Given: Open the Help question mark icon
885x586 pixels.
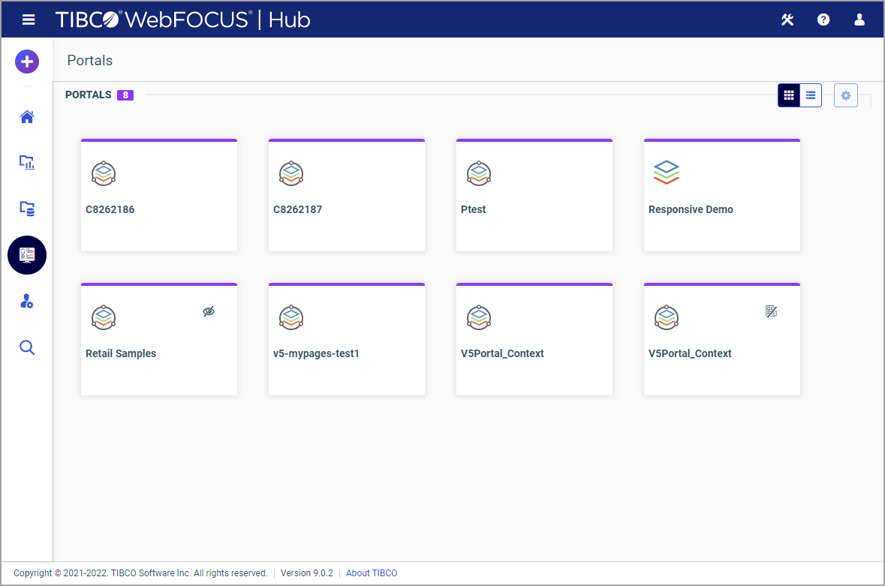Looking at the screenshot, I should click(823, 20).
